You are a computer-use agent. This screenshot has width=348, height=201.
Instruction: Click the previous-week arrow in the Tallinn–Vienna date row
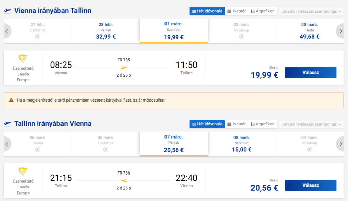click(x=7, y=144)
